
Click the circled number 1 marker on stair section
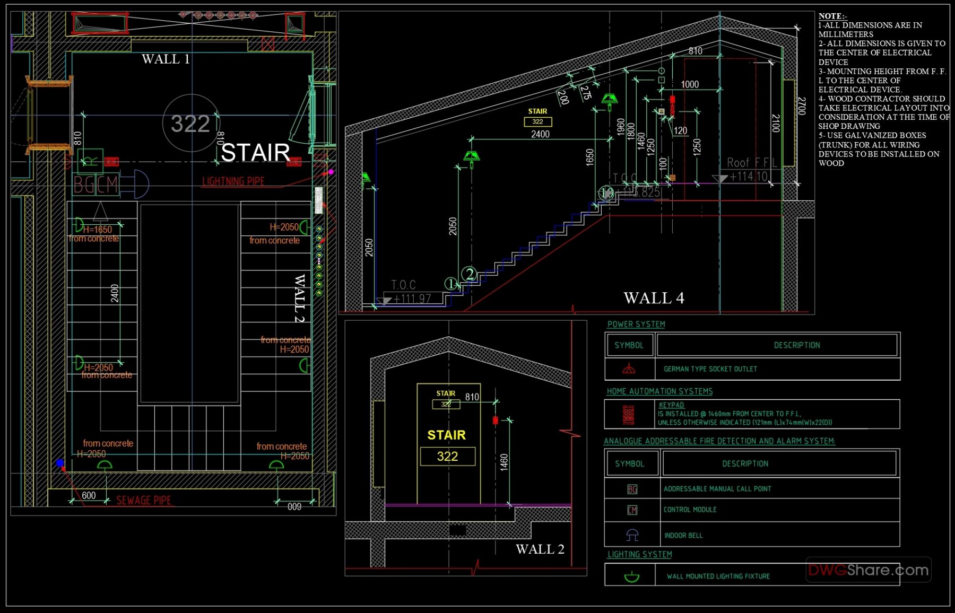450,284
